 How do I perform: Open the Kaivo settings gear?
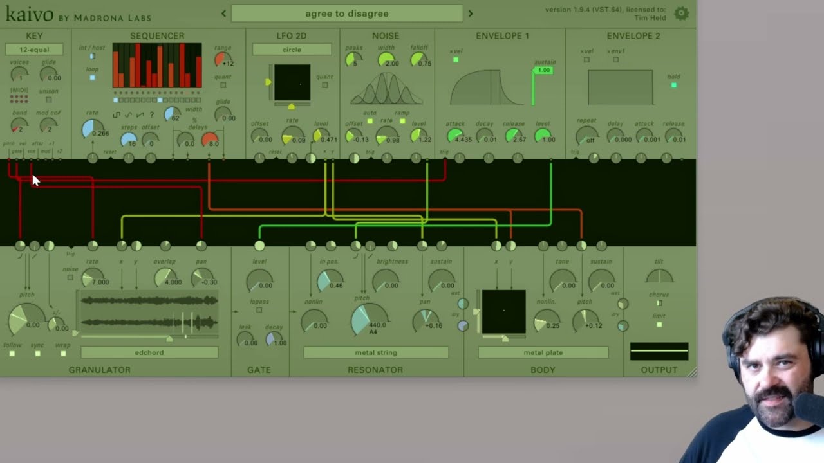pos(681,13)
